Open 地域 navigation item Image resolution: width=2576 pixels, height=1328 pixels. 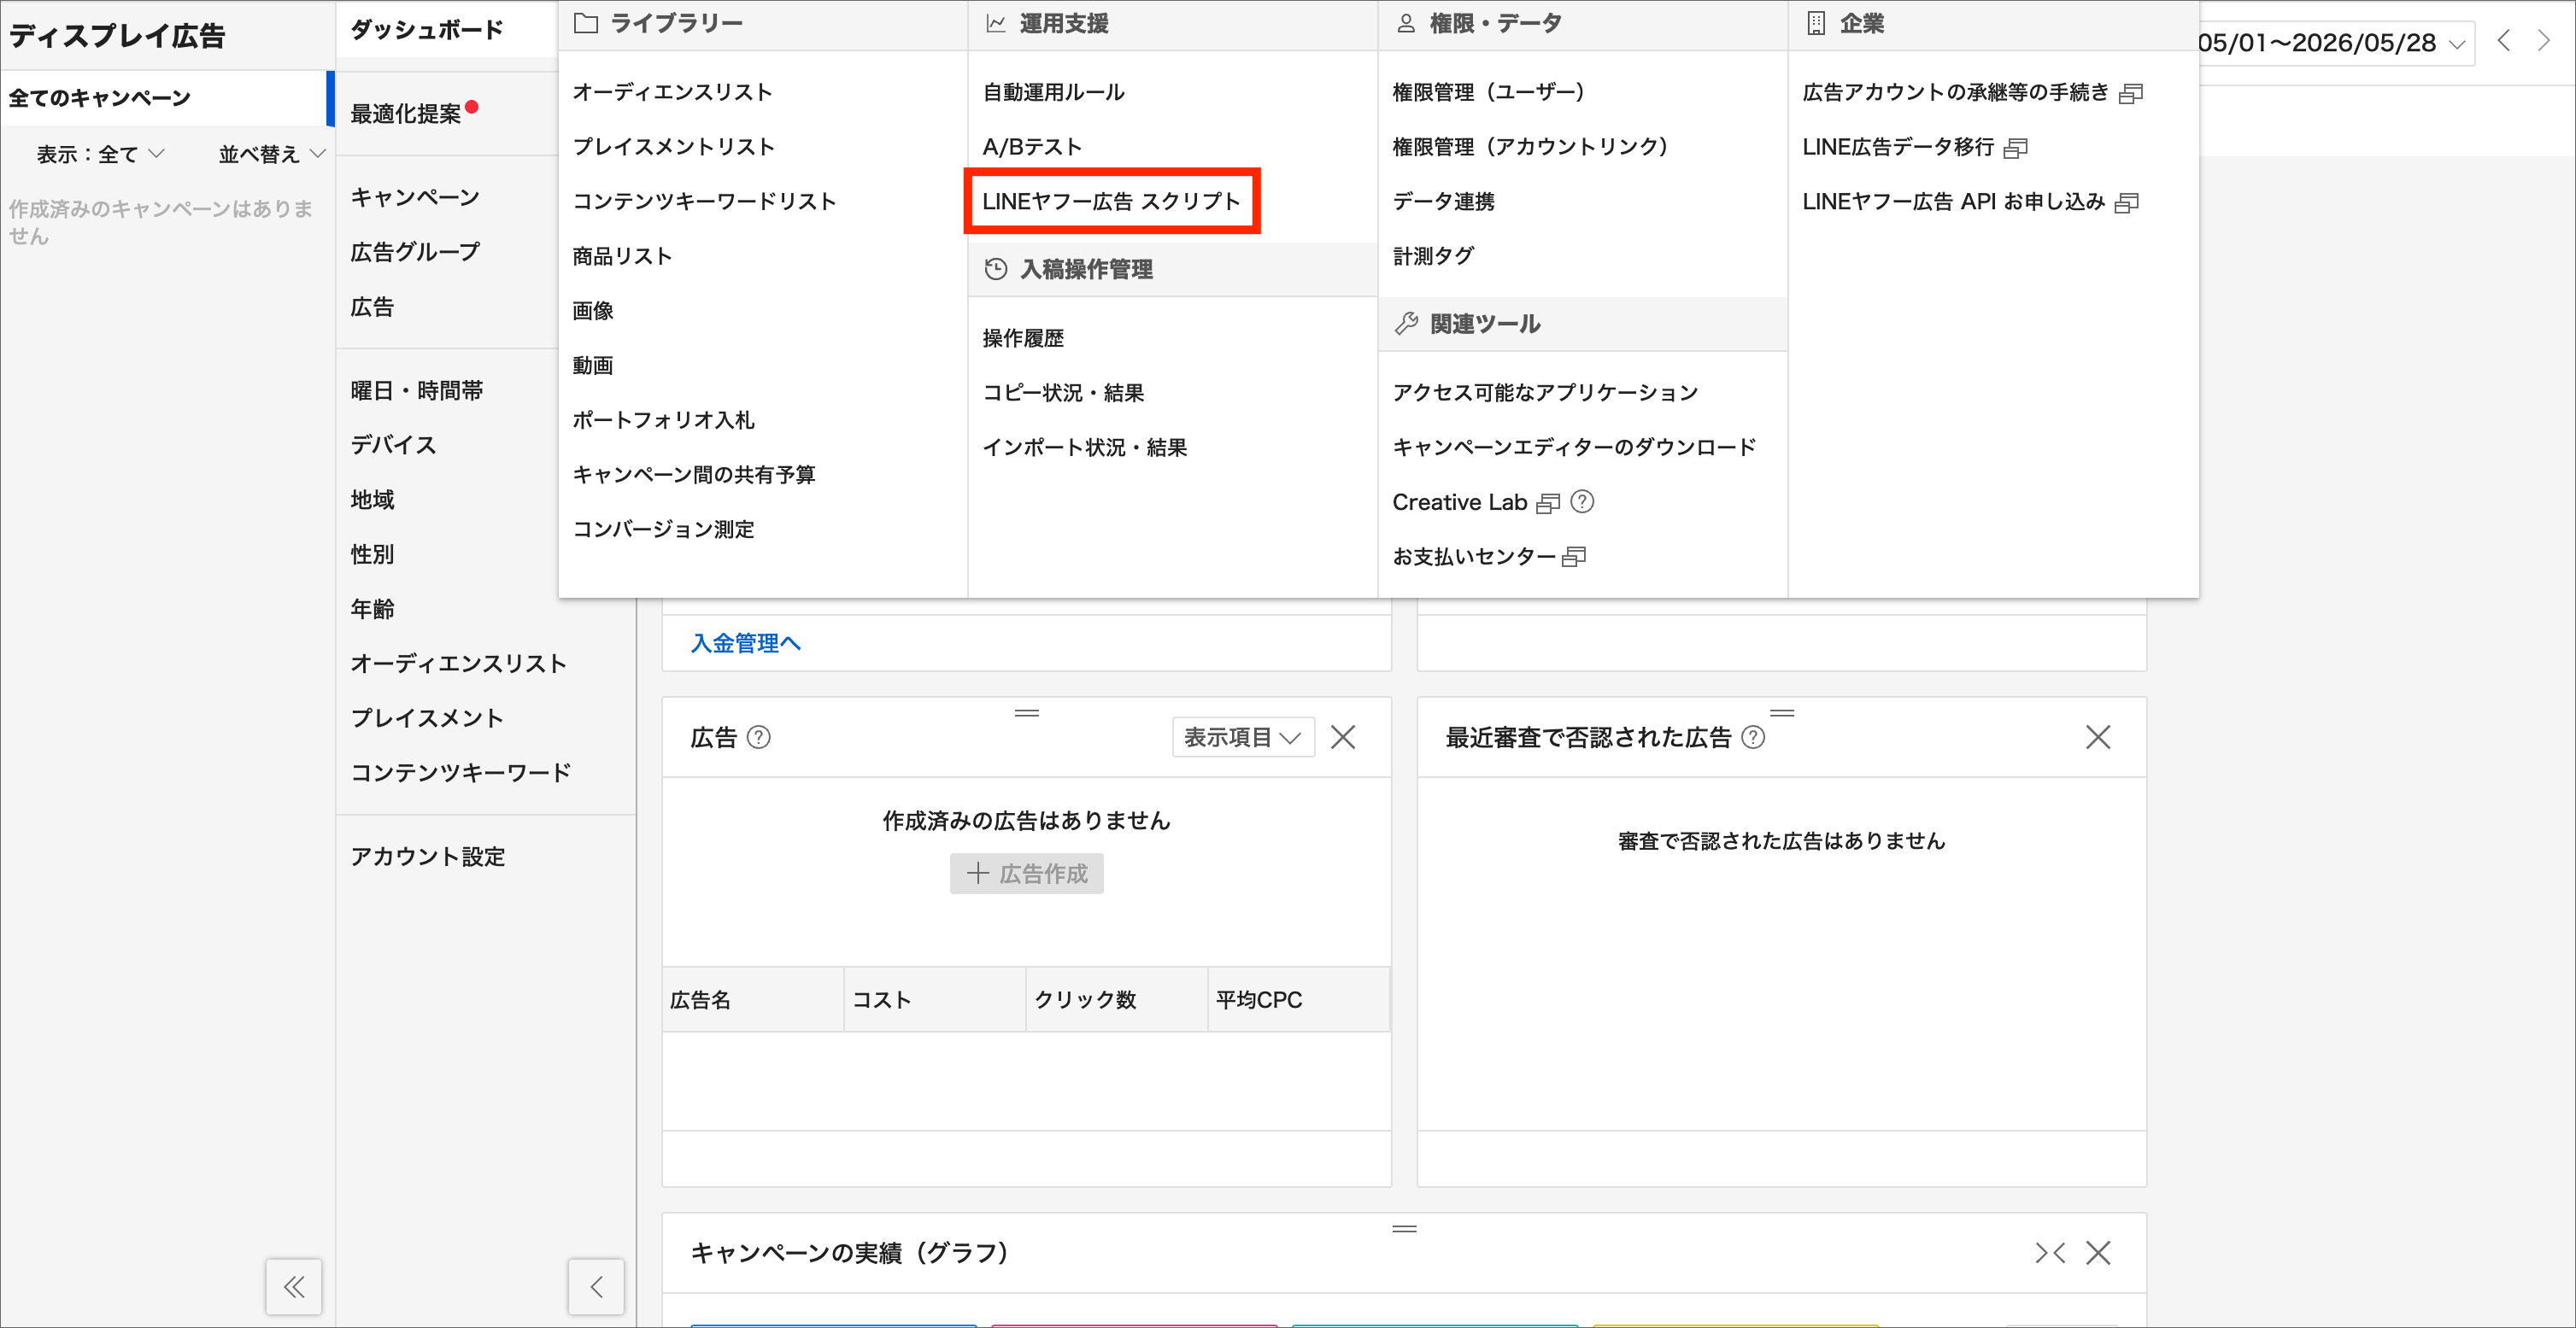[372, 500]
